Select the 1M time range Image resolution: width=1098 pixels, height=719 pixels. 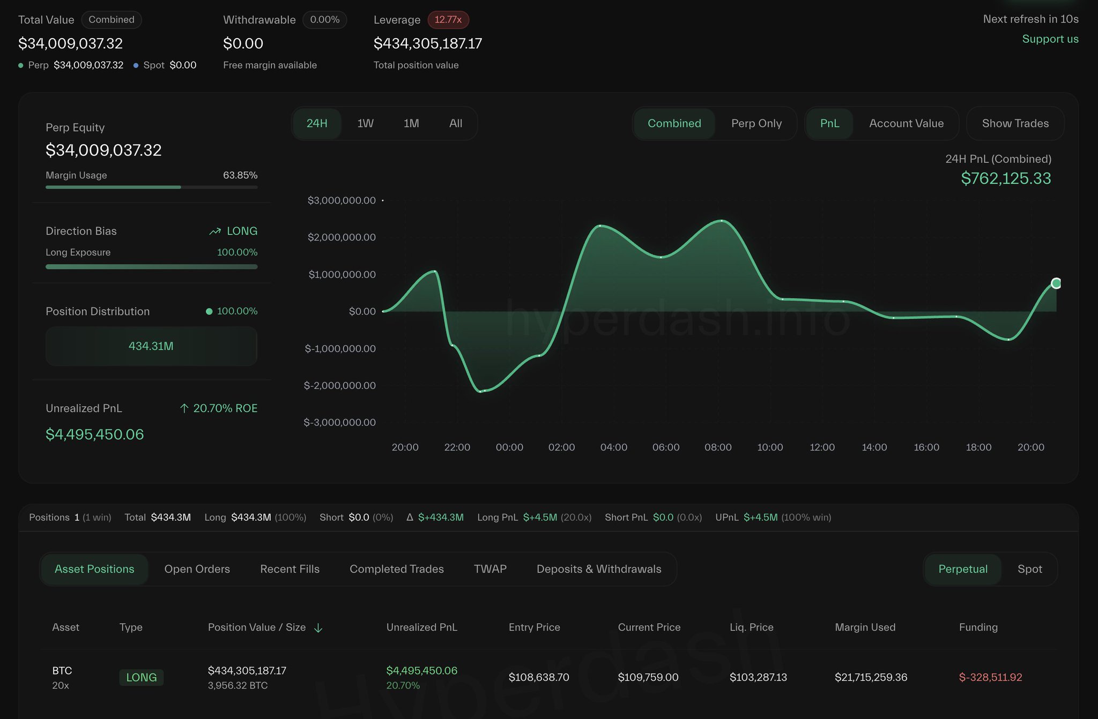point(411,124)
